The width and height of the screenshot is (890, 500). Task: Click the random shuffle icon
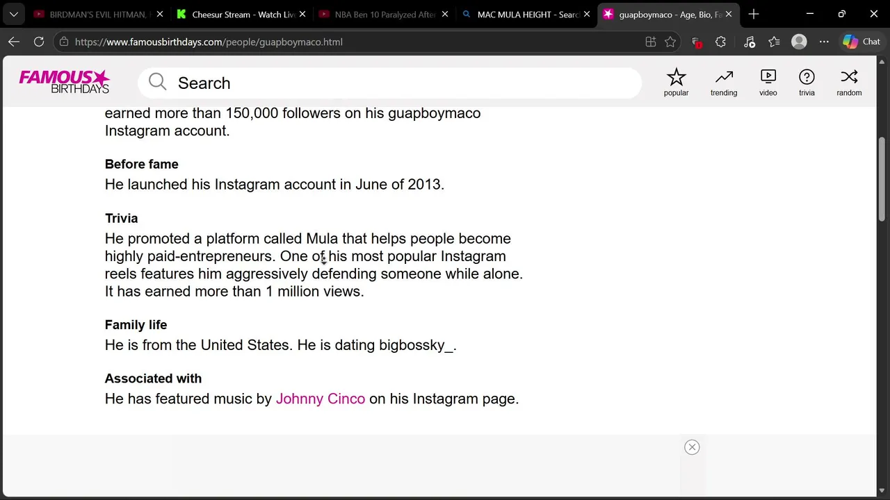pos(849,82)
